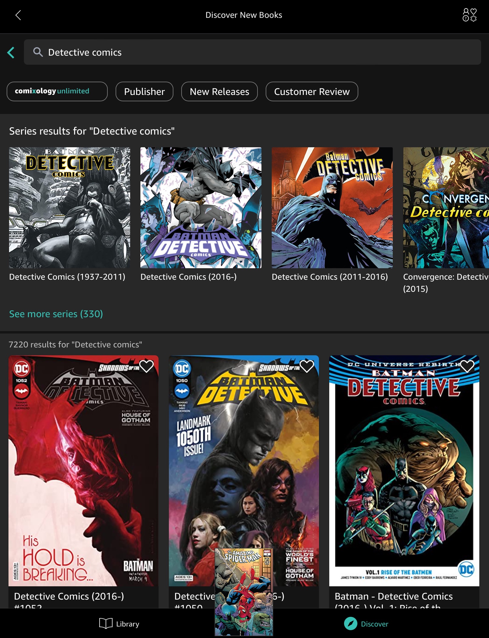Viewport: 489px width, 638px height.
Task: Tap 'Series results for Detective comics' heading
Action: tap(92, 131)
